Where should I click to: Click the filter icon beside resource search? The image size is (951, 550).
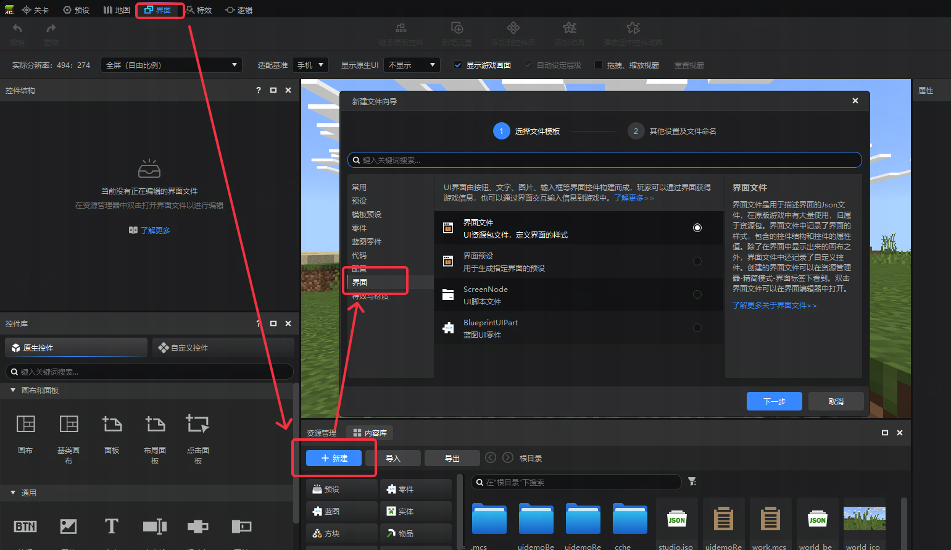point(692,481)
